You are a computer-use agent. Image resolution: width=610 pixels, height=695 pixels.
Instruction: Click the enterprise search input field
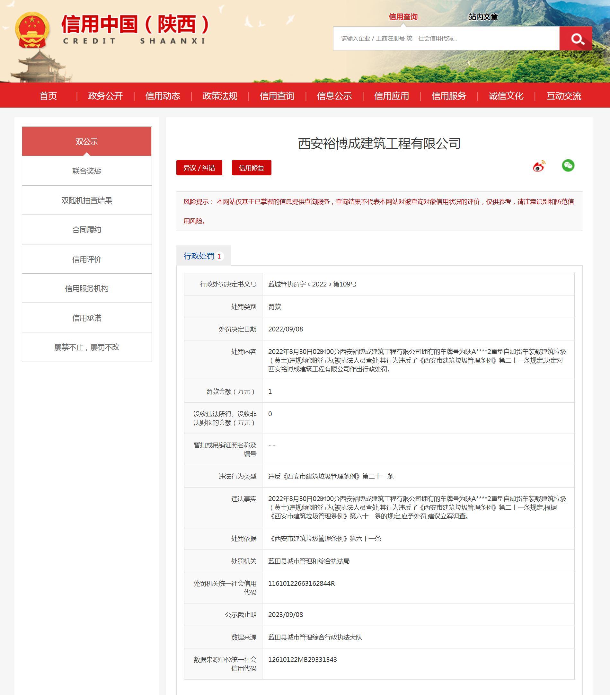pyautogui.click(x=446, y=39)
